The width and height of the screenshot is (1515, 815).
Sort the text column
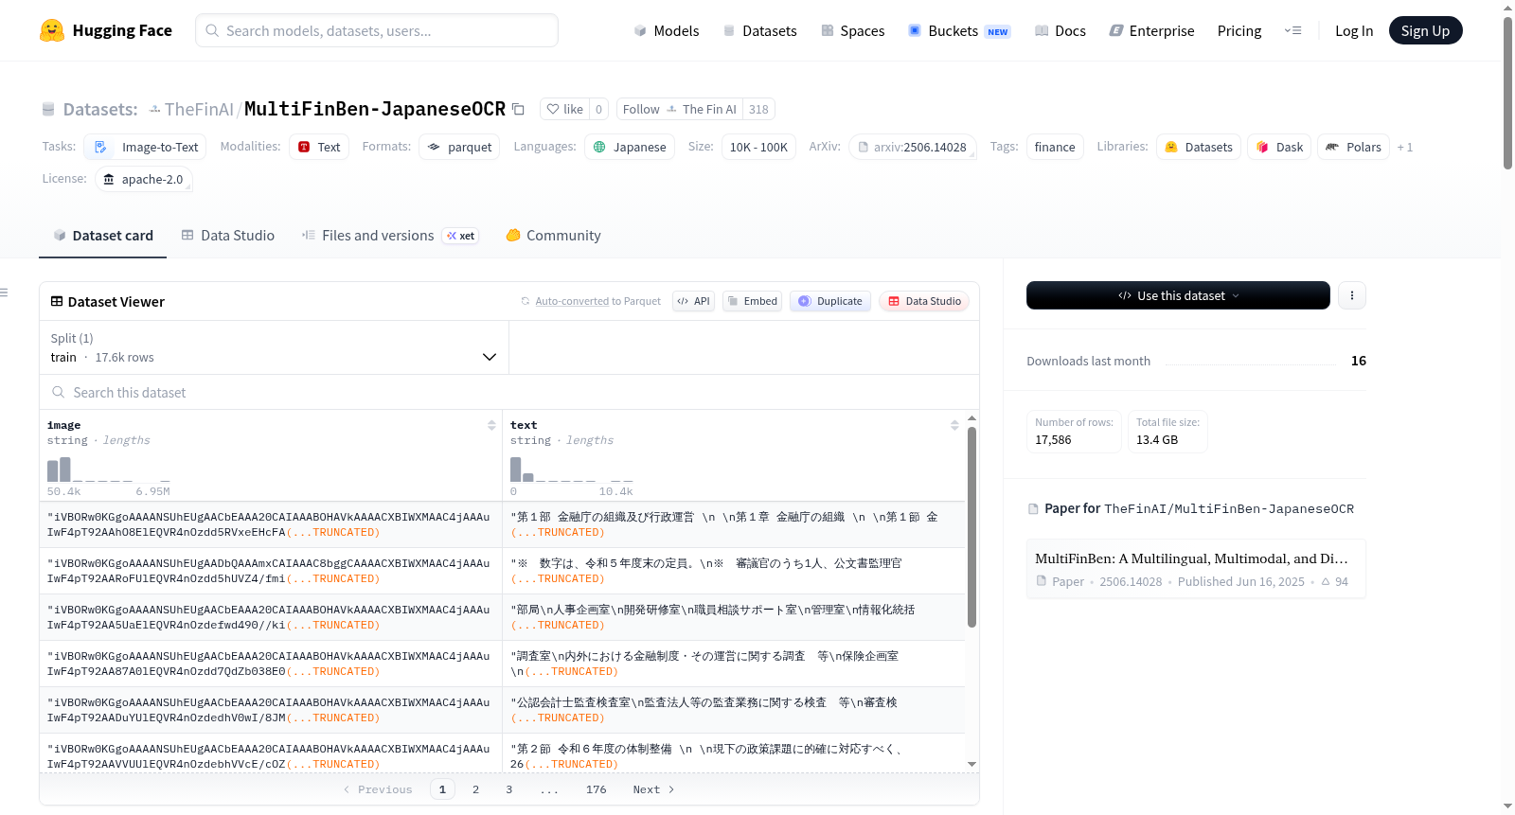pyautogui.click(x=954, y=425)
